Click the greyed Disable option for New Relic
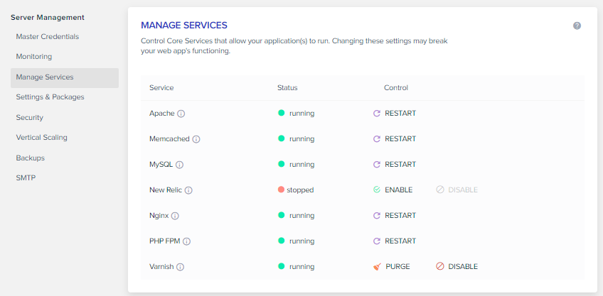 point(457,190)
